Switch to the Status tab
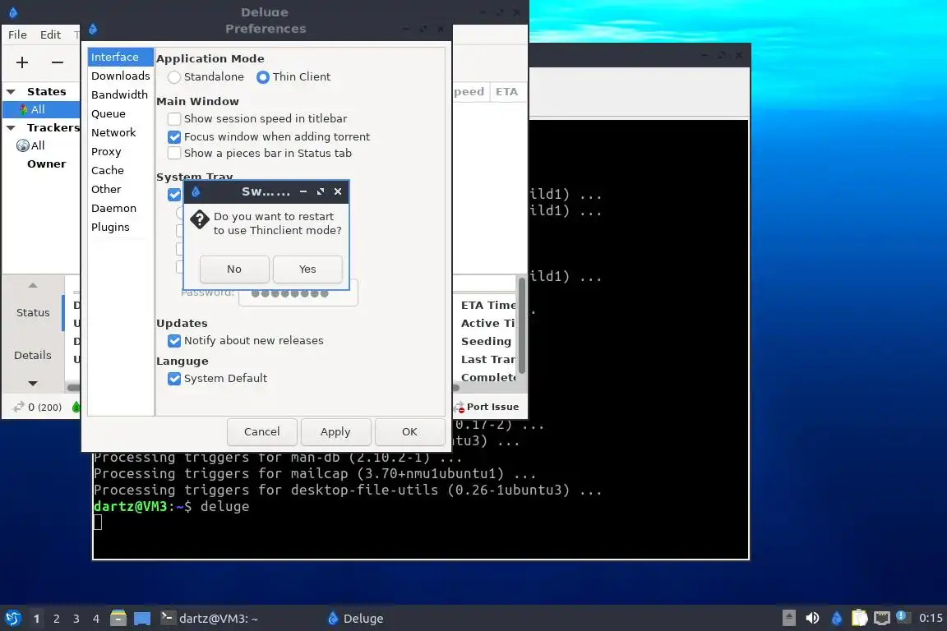Viewport: 947px width, 631px height. 33,313
